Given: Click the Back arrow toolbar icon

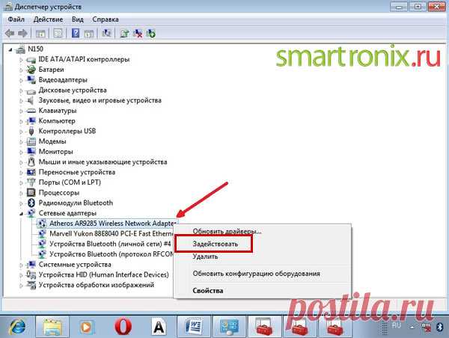Looking at the screenshot, I should [10, 34].
